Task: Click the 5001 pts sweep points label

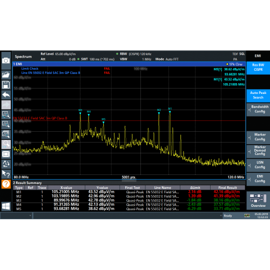Action: (x=129, y=177)
